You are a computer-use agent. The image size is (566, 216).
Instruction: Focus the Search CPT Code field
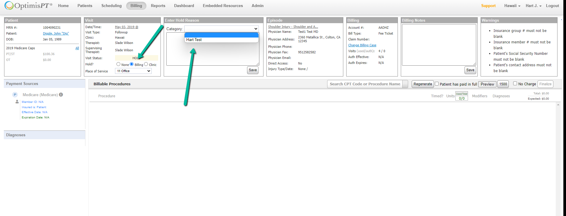365,84
